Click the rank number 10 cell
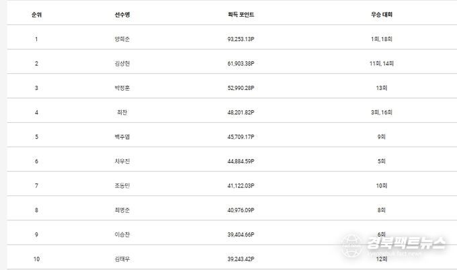457x270 pixels. pos(36,258)
